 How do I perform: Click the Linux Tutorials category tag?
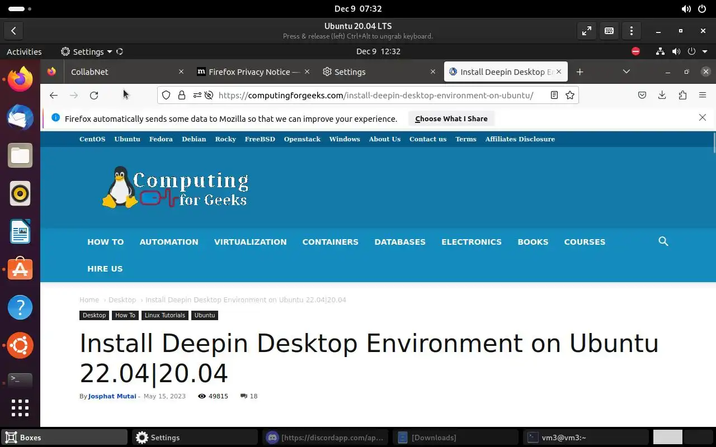164,315
